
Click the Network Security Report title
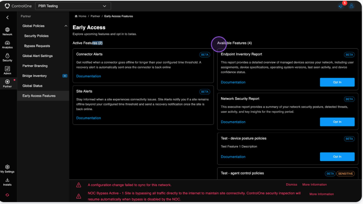pos(240,99)
